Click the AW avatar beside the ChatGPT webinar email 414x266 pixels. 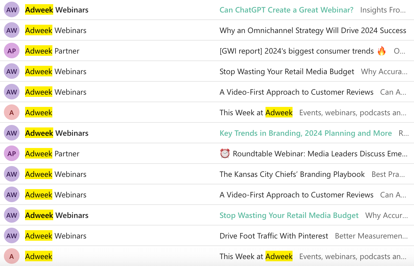pos(12,10)
